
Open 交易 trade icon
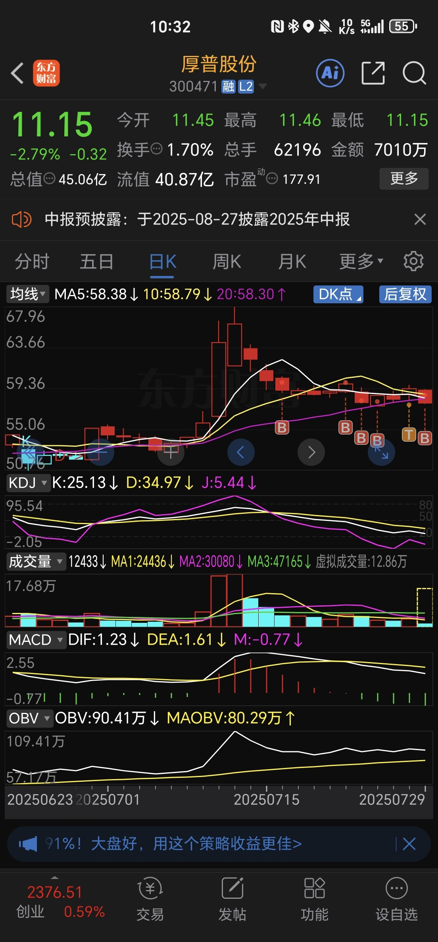tap(150, 898)
